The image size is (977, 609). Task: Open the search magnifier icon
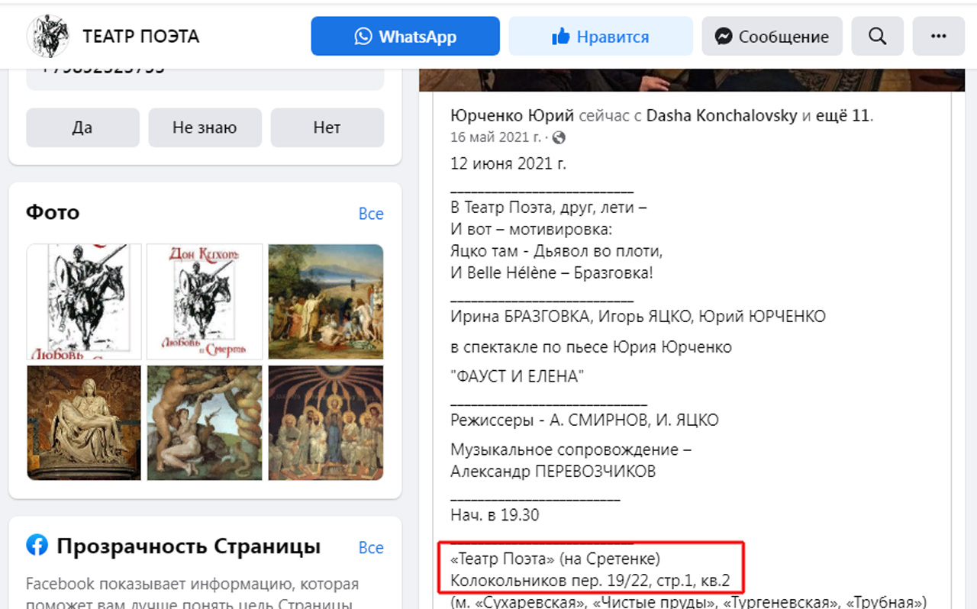[878, 36]
